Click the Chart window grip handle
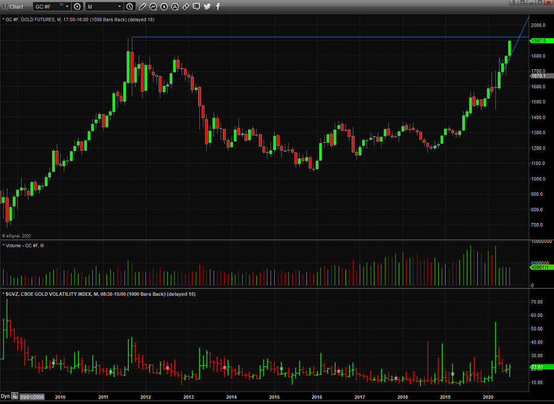The height and width of the screenshot is (404, 554). 5,6
